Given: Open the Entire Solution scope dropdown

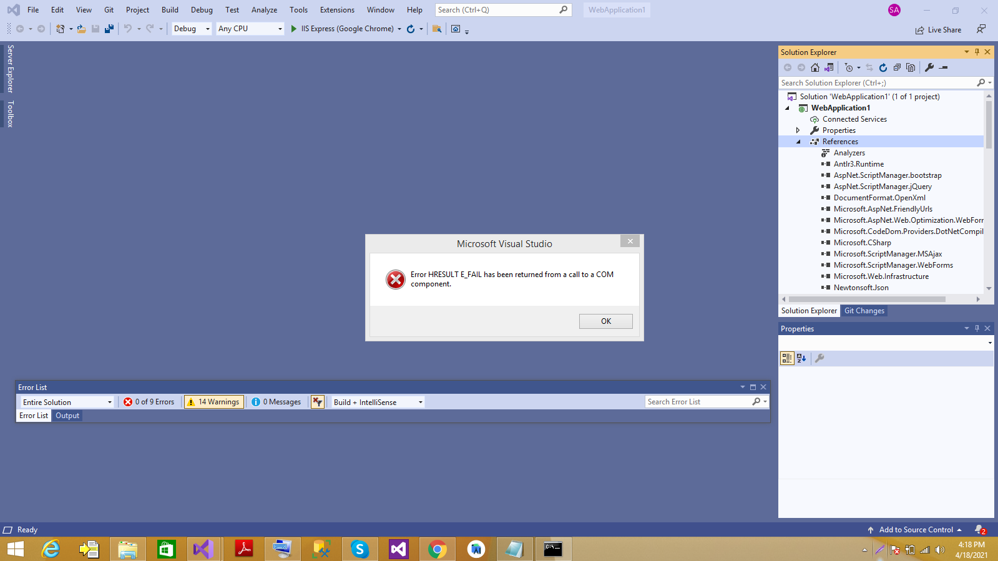Looking at the screenshot, I should pos(67,402).
